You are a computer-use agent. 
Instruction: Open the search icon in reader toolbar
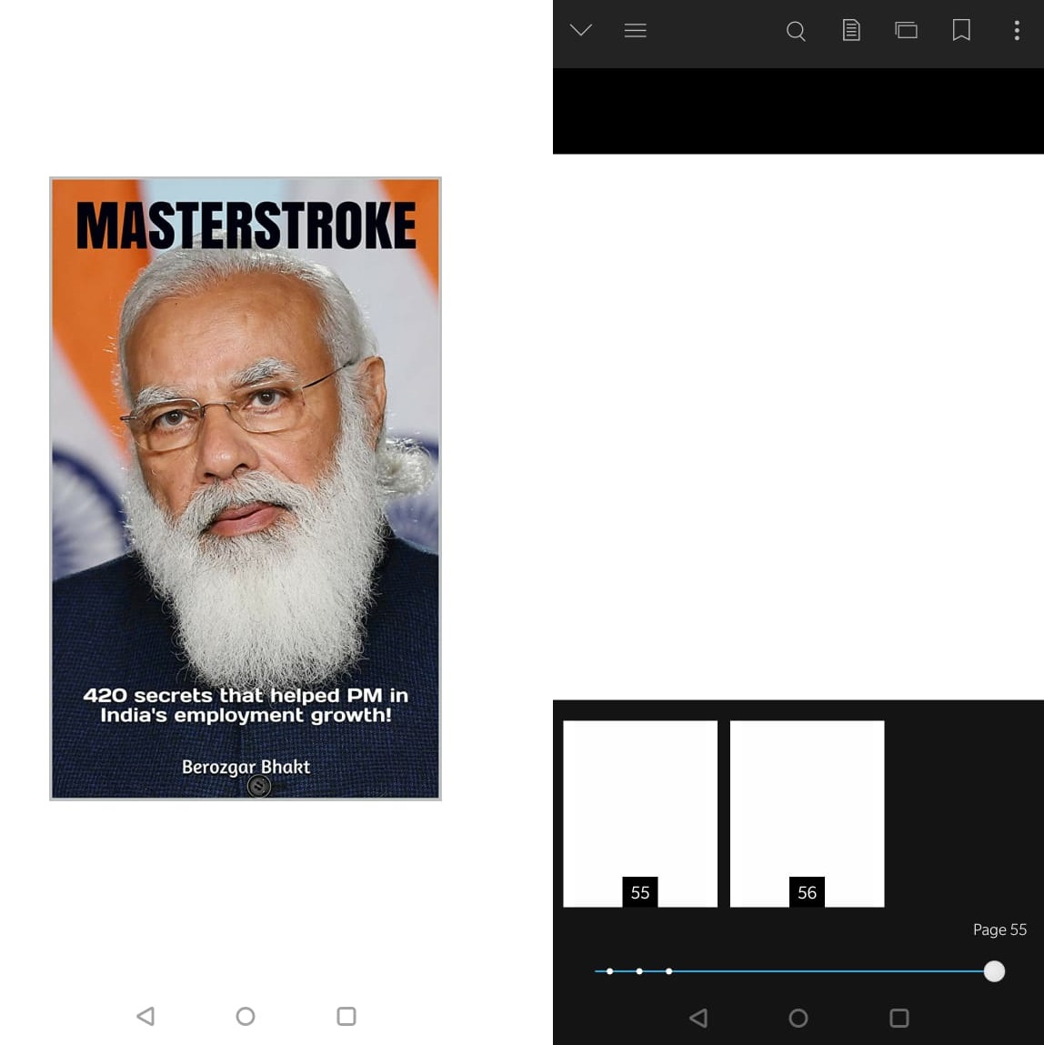coord(796,31)
